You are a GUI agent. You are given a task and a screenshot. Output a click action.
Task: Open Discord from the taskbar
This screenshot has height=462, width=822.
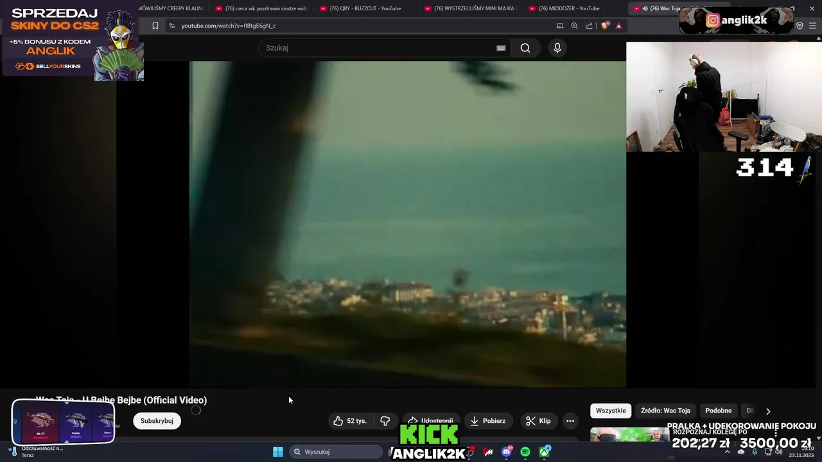(x=507, y=452)
